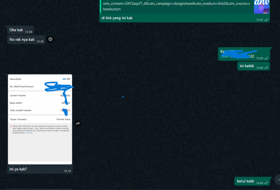Select the "betul kakk" message
The width and height of the screenshot is (280, 190).
[x=253, y=181]
